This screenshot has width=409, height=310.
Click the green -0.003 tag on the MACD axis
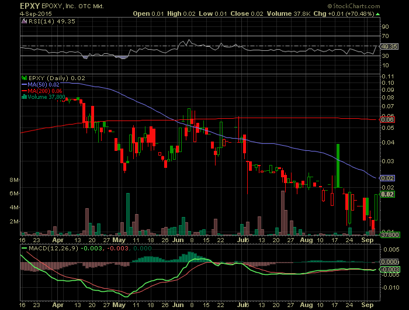pos(390,269)
